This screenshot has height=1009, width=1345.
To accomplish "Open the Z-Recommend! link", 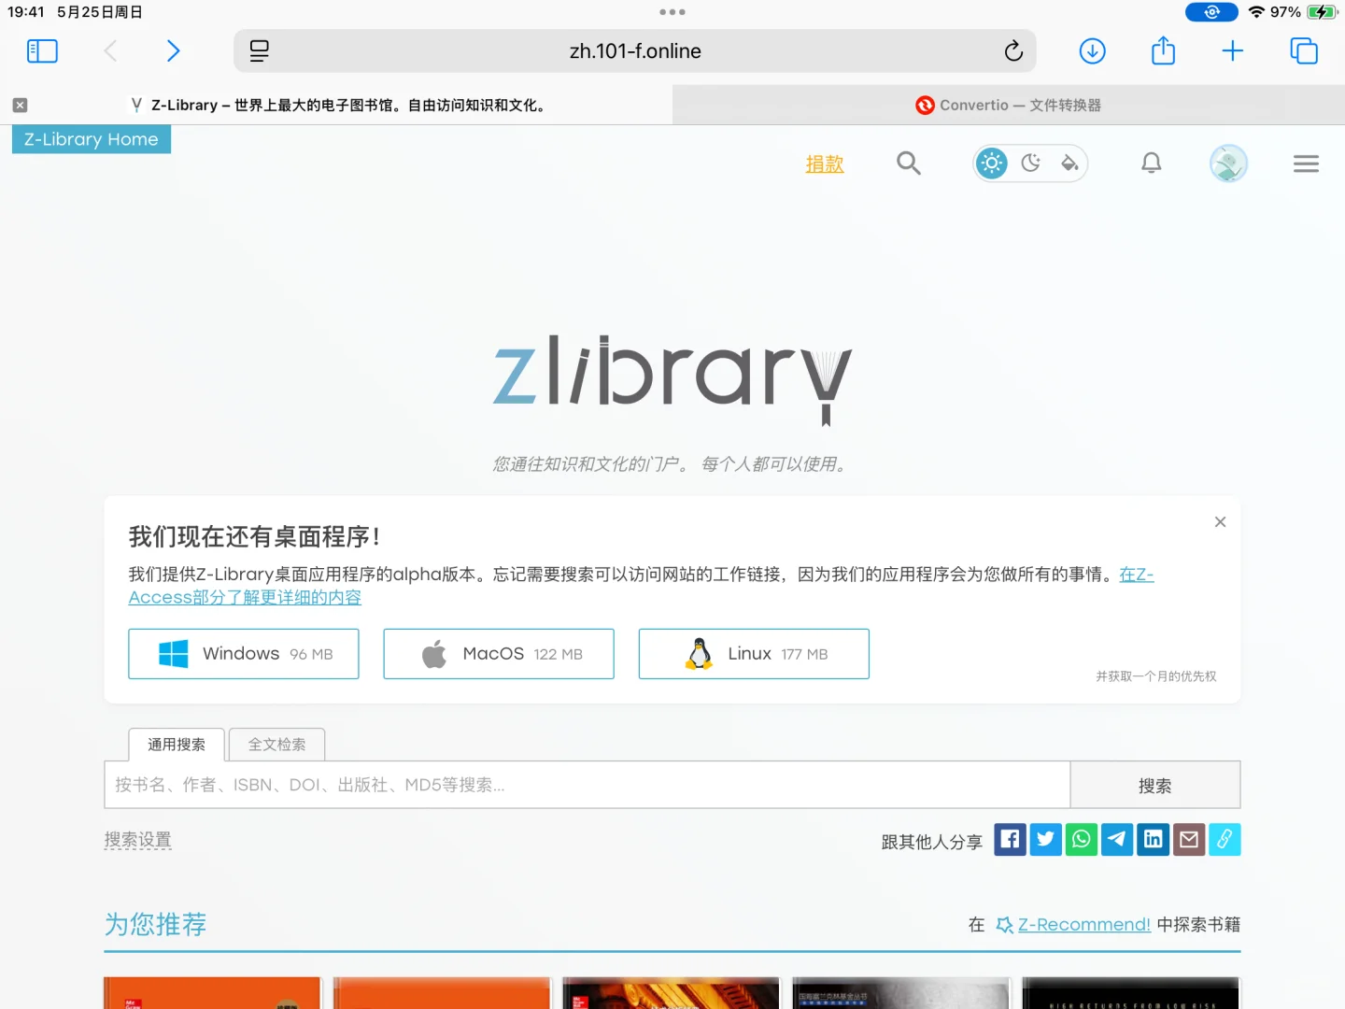I will (1083, 924).
